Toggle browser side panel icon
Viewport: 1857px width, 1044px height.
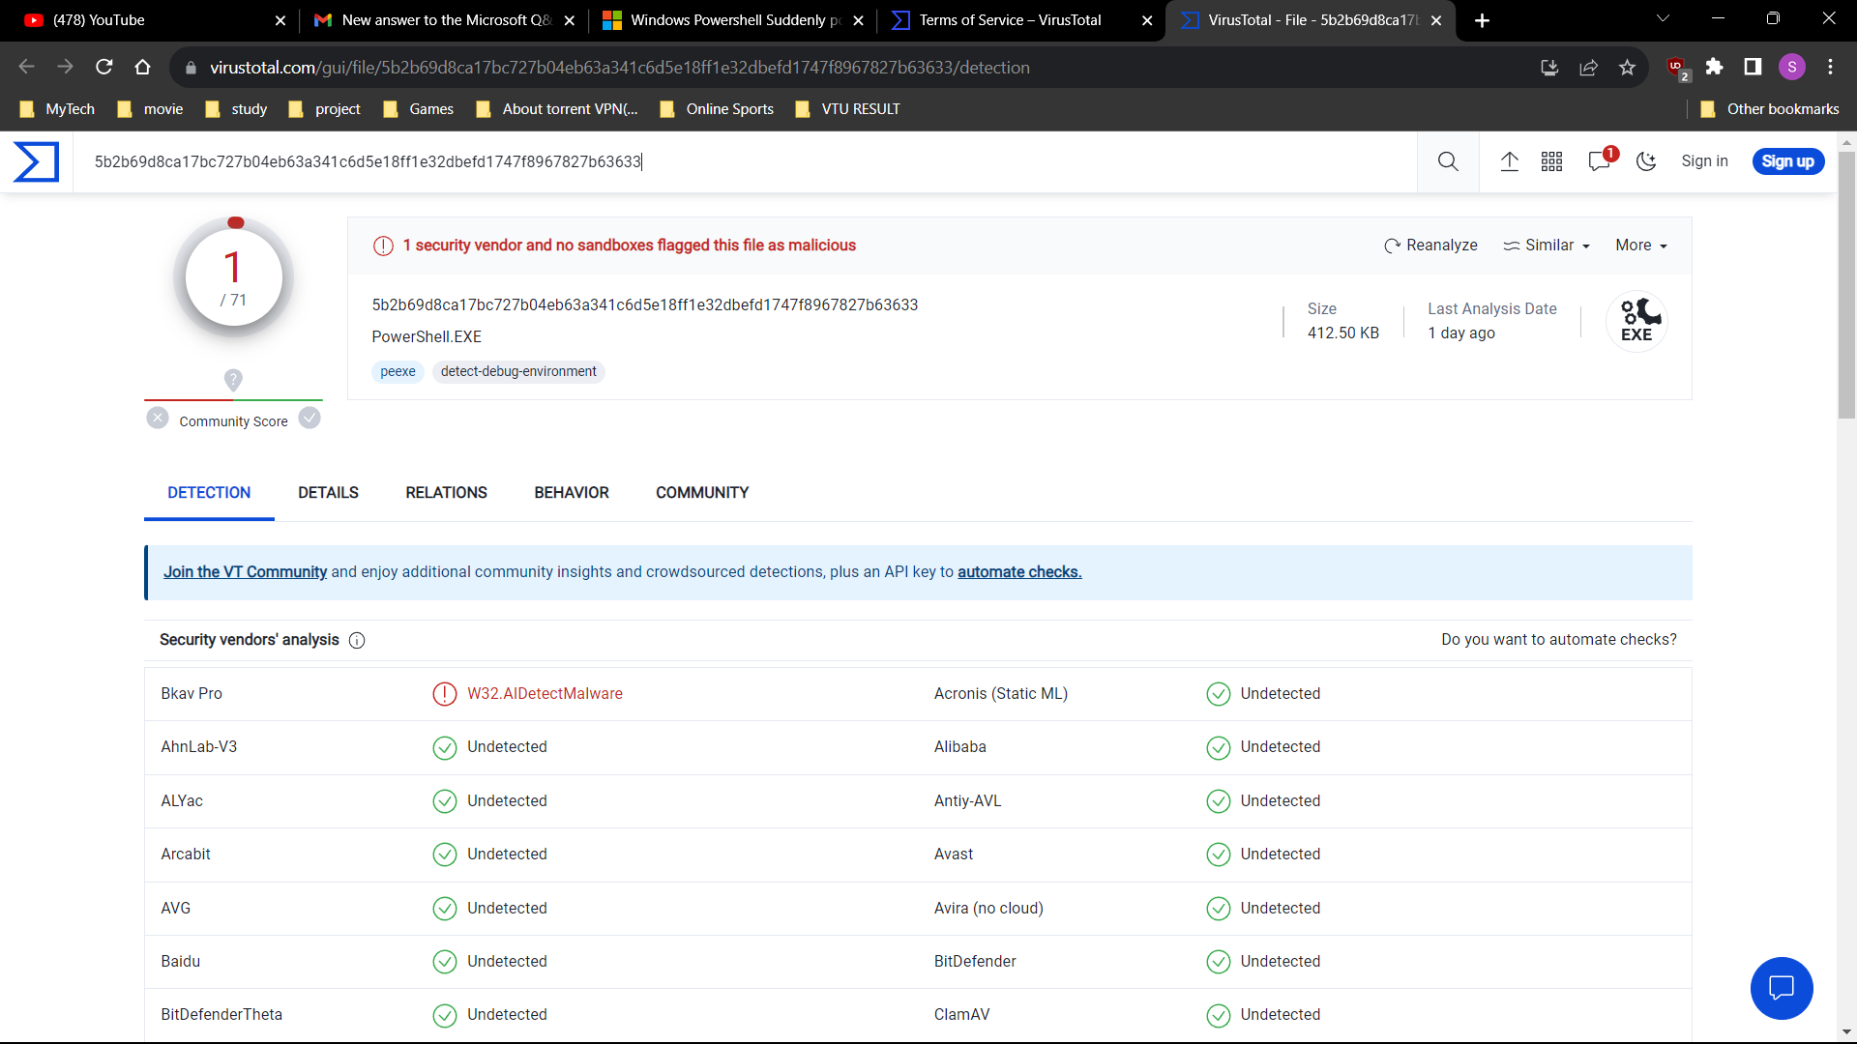pyautogui.click(x=1753, y=67)
